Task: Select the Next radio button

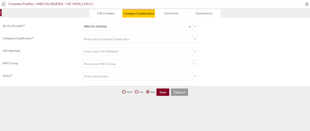Action: (124, 92)
